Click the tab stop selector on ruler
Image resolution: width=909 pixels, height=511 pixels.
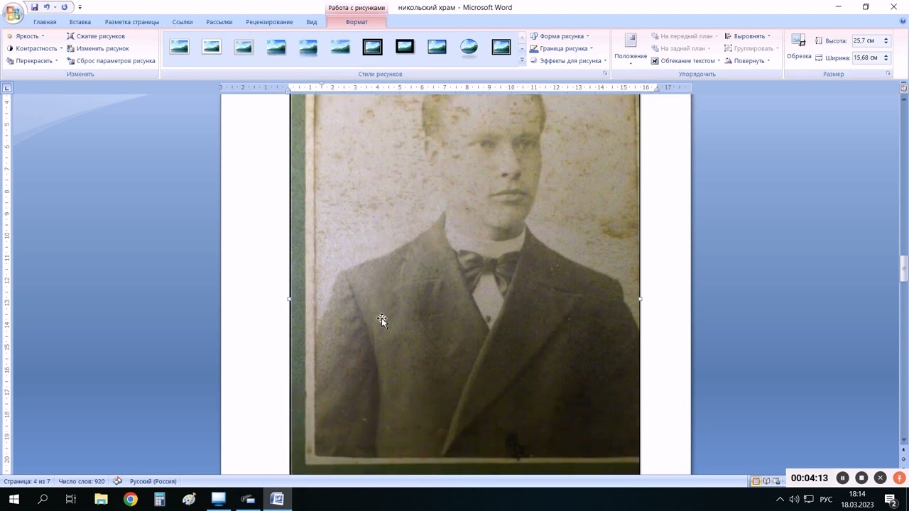pyautogui.click(x=7, y=88)
